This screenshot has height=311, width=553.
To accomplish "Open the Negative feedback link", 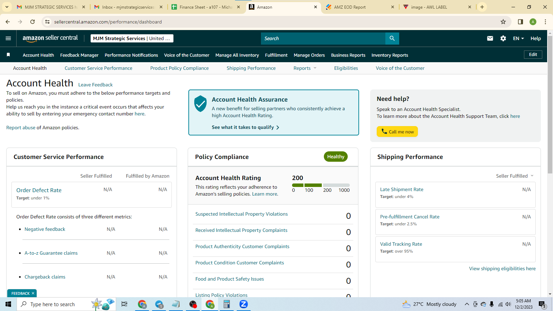I will [45, 229].
